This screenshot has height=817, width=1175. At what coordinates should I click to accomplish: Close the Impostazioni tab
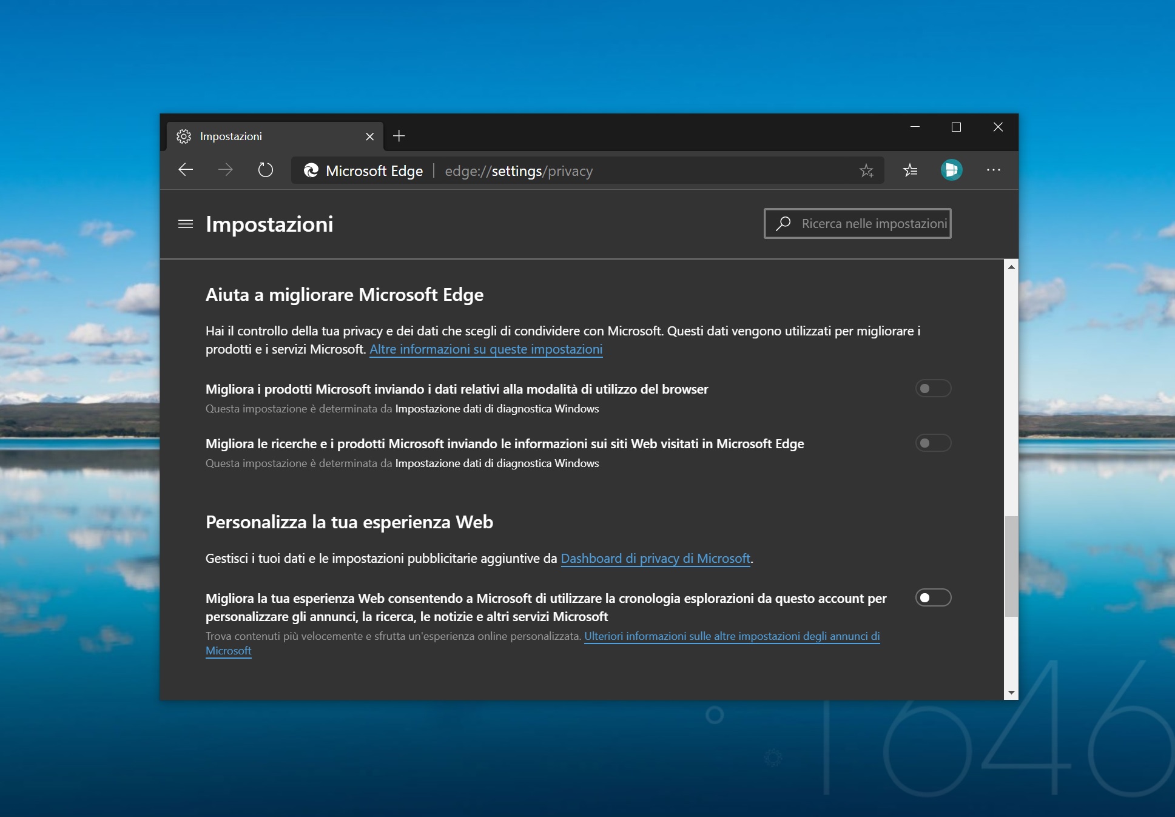point(369,136)
